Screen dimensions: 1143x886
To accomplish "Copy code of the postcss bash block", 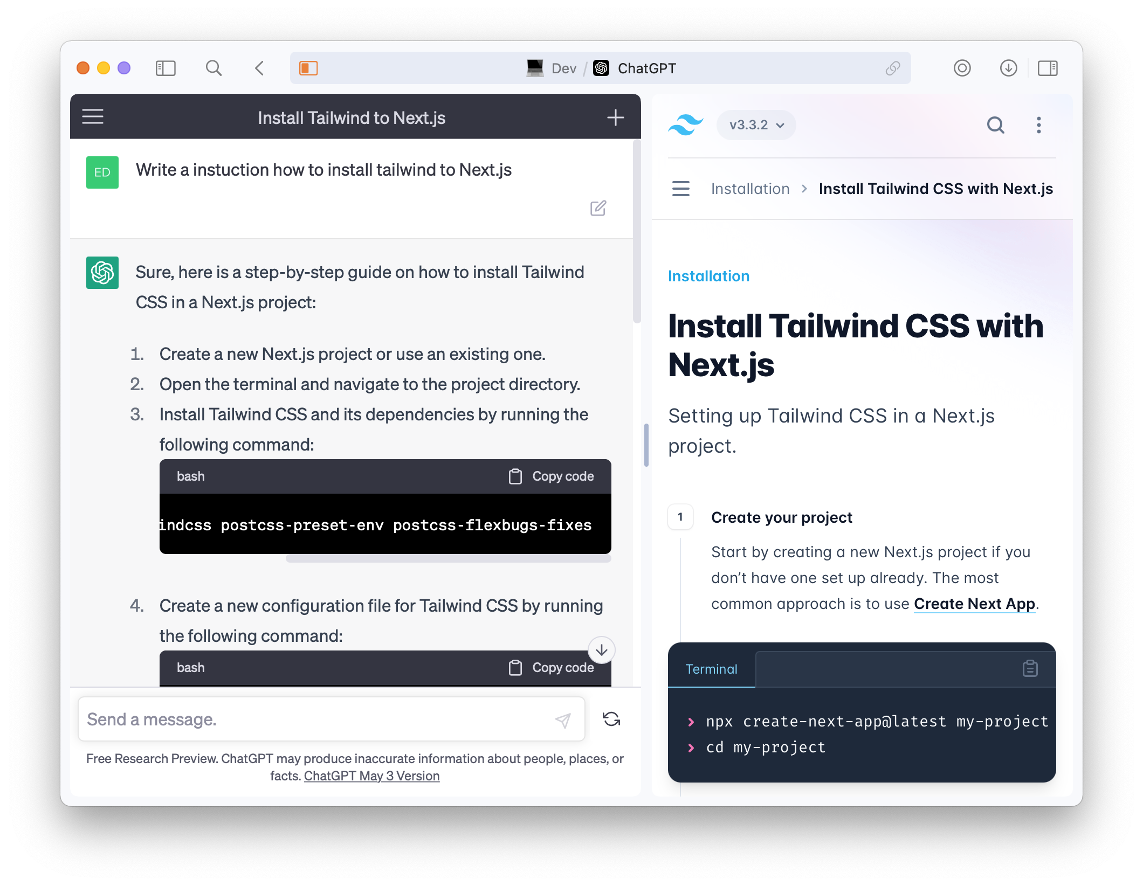I will [552, 476].
